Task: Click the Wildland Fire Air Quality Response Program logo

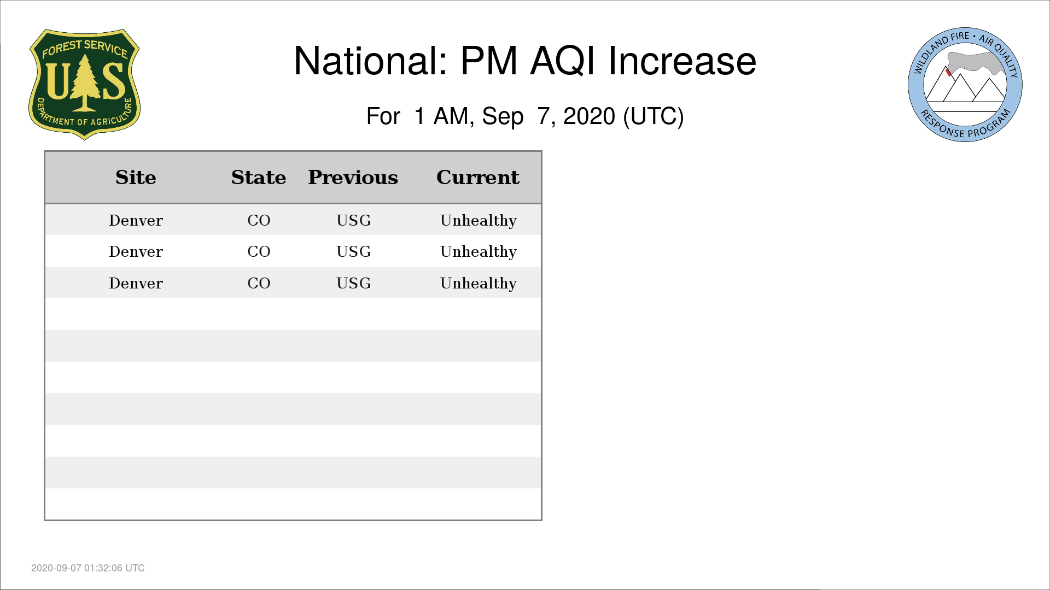Action: (965, 85)
